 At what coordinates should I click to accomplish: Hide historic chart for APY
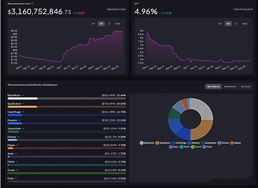[x=243, y=9]
